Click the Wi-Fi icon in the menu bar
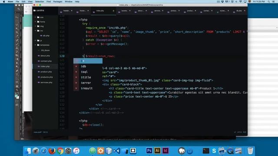 (240, 2)
